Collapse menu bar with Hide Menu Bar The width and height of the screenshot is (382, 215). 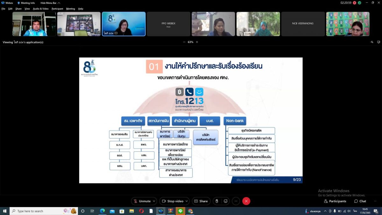click(50, 3)
